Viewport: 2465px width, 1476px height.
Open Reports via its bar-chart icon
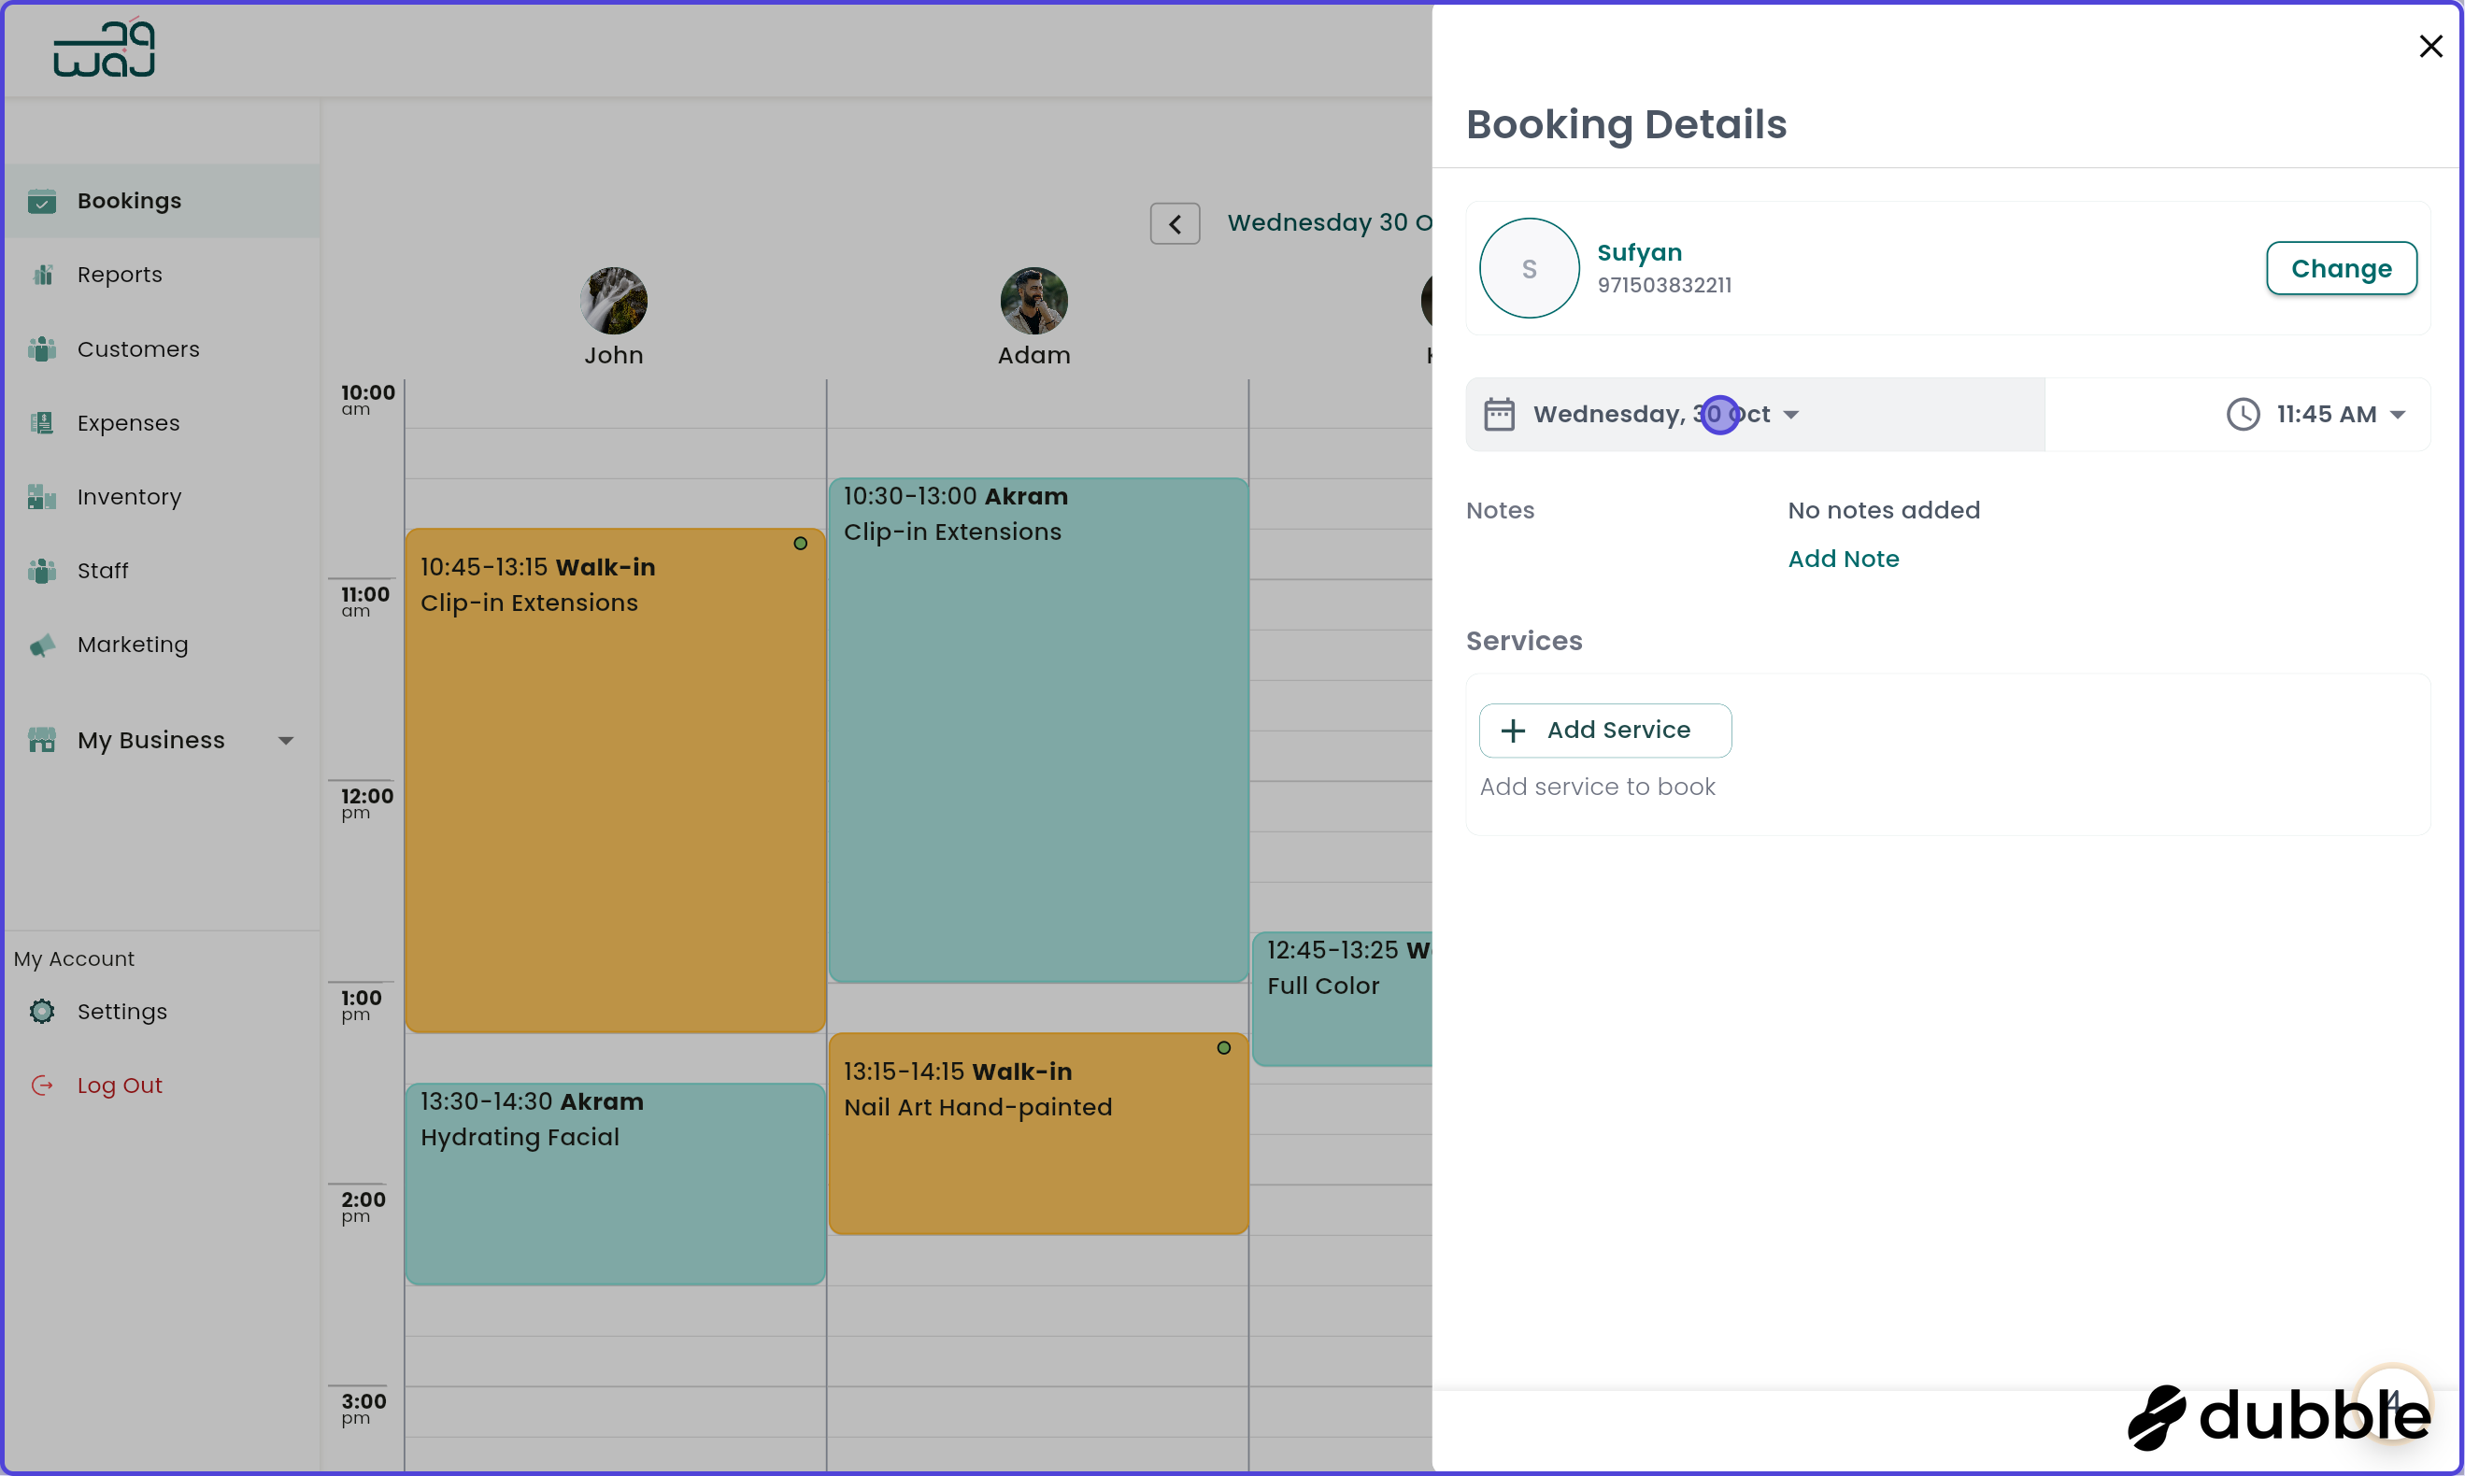[x=42, y=274]
